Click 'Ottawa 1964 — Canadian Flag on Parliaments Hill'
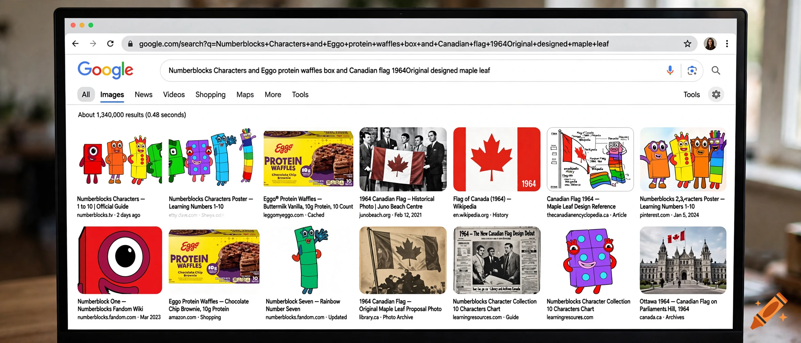The height and width of the screenshot is (343, 801). click(x=678, y=305)
